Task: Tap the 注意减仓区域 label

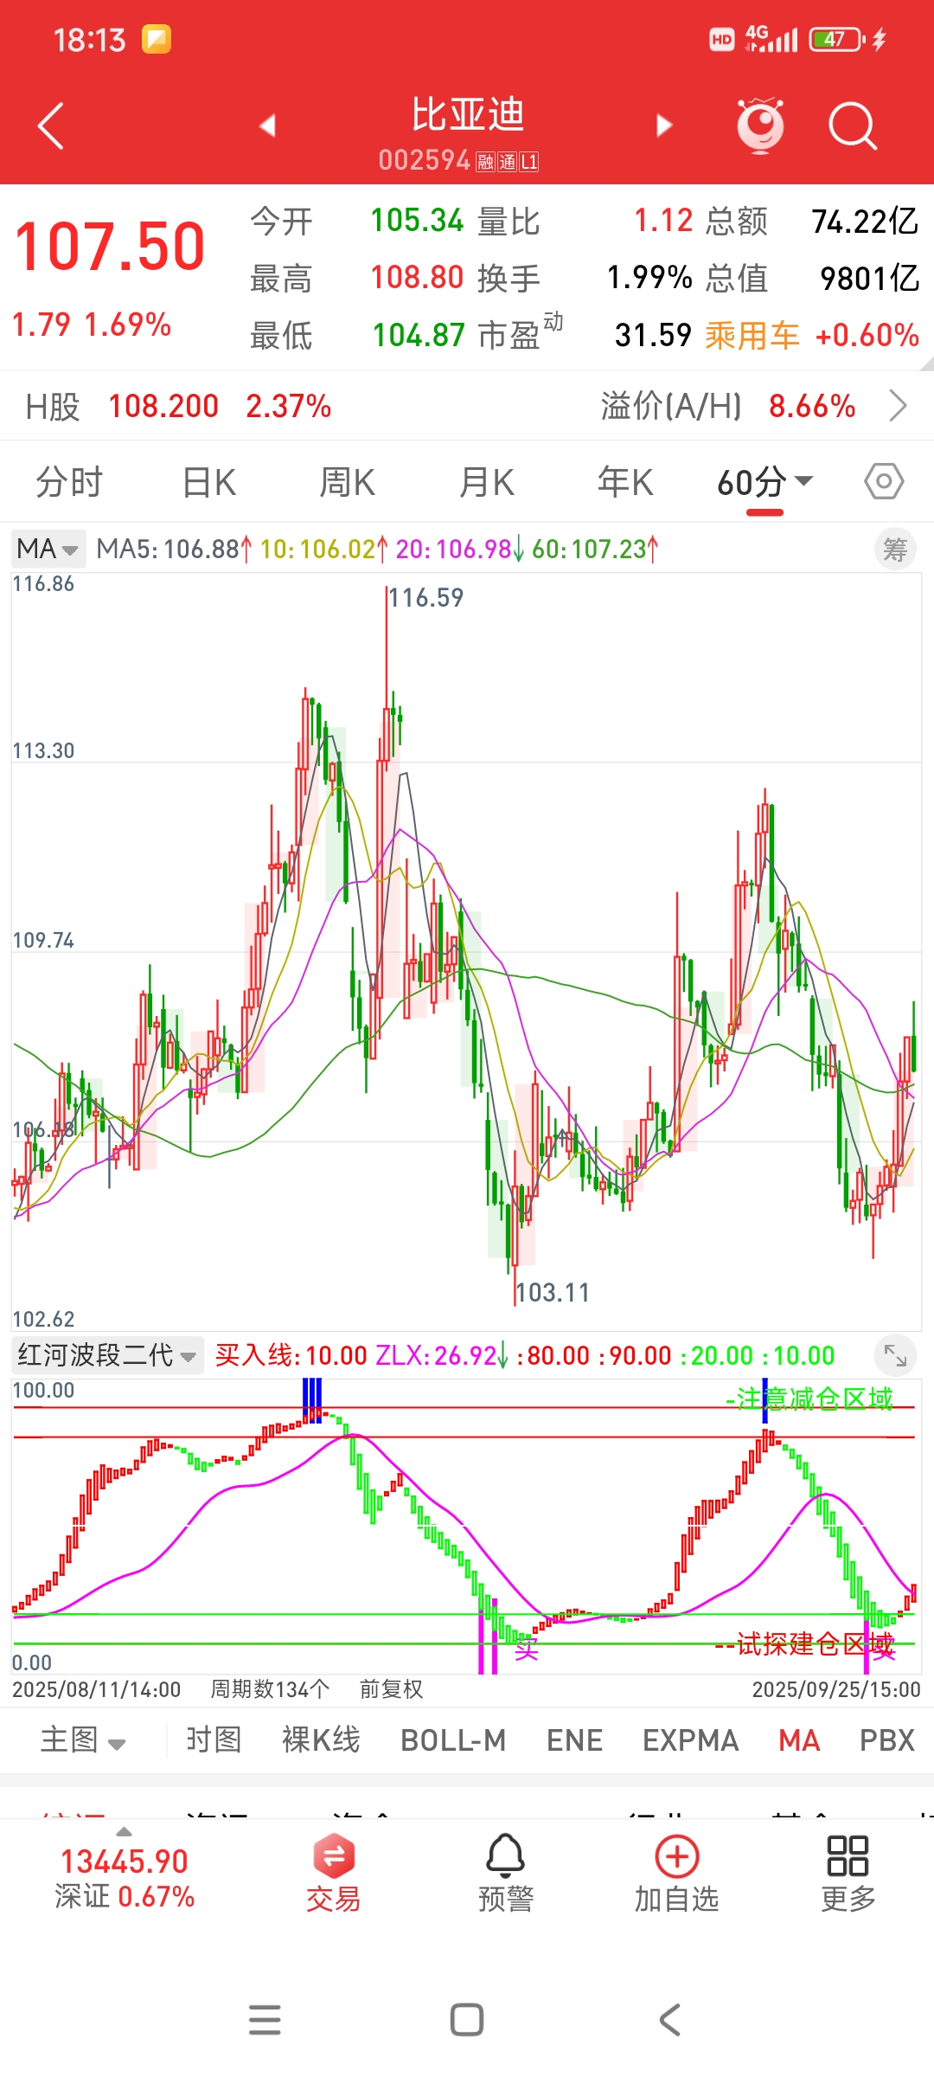Action: (809, 1399)
